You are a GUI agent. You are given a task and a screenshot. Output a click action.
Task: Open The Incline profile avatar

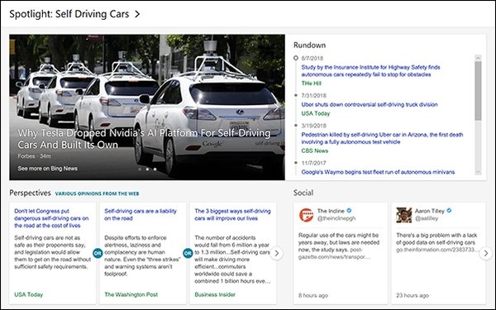[x=306, y=215]
